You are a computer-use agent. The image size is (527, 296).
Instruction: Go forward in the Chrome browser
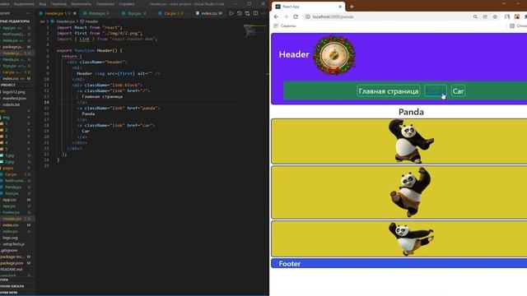point(286,16)
